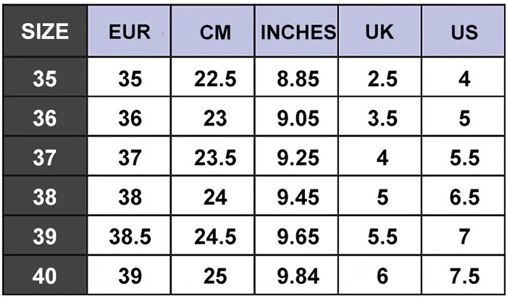507x300 pixels.
Task: Select the UK 3.5 cell
Action: tap(382, 118)
